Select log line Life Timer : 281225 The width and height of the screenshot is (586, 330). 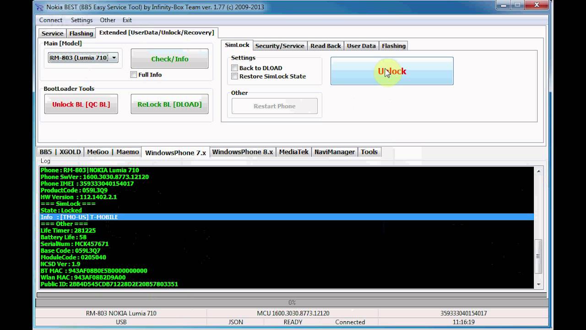tap(68, 231)
